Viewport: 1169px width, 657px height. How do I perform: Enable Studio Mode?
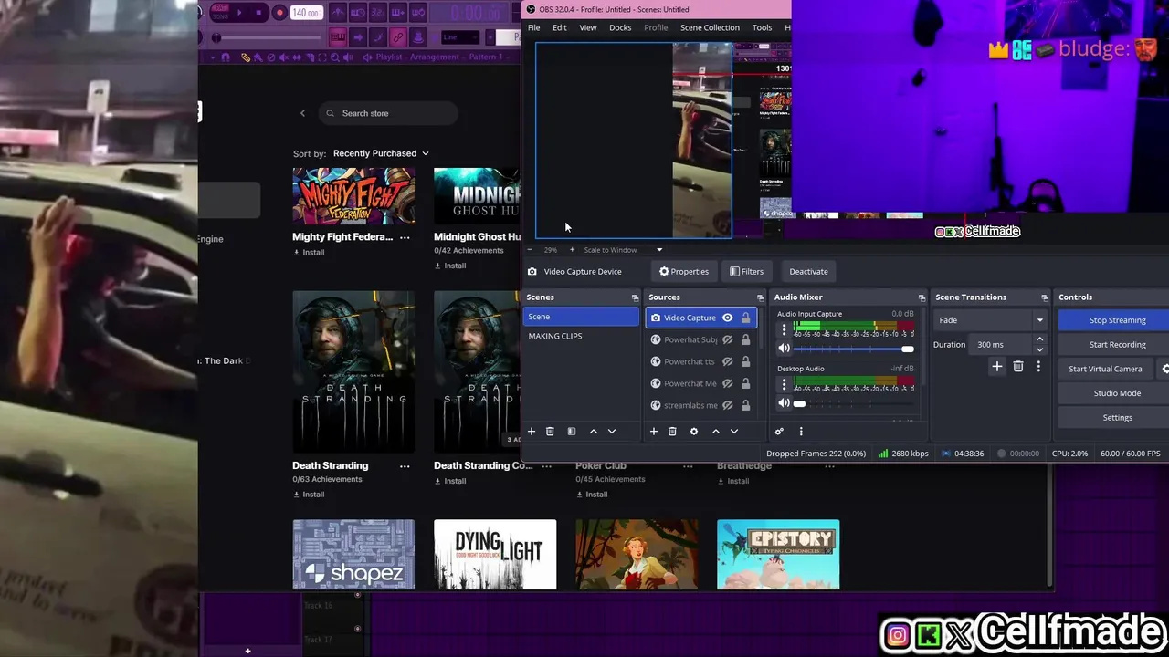coord(1117,393)
